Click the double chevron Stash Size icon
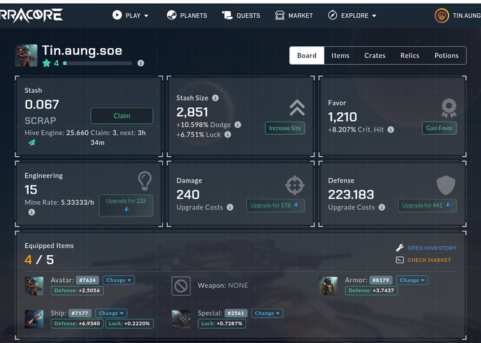The width and height of the screenshot is (481, 343). click(x=297, y=107)
